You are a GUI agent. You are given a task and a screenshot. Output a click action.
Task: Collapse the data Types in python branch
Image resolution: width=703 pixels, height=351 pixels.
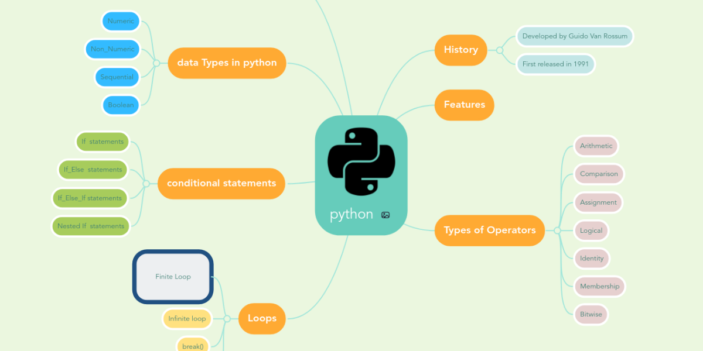156,63
